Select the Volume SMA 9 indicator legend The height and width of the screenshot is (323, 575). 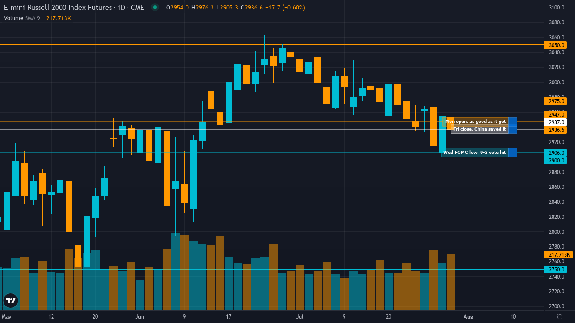pyautogui.click(x=22, y=18)
